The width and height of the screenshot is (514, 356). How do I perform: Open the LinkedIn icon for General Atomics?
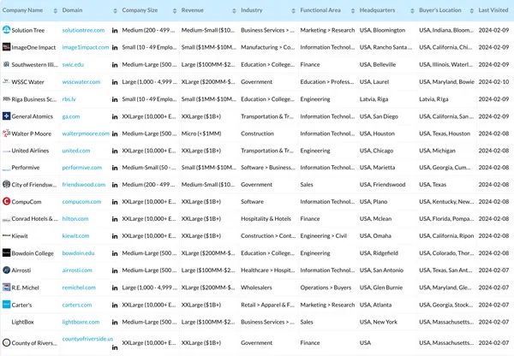coord(116,116)
